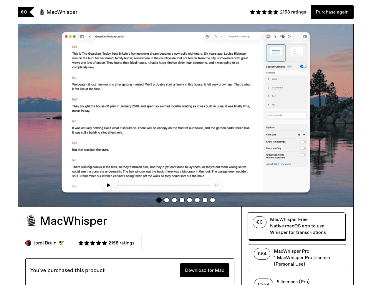Choose the plain paragraph layout thumbnail
Viewport: 371px width, 285px height.
[x=276, y=53]
